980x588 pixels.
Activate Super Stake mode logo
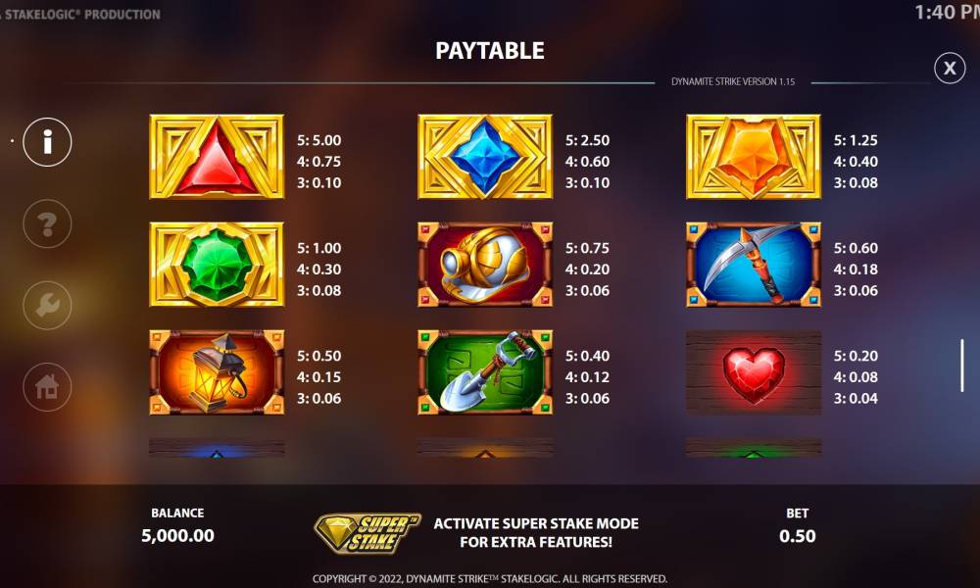click(367, 533)
